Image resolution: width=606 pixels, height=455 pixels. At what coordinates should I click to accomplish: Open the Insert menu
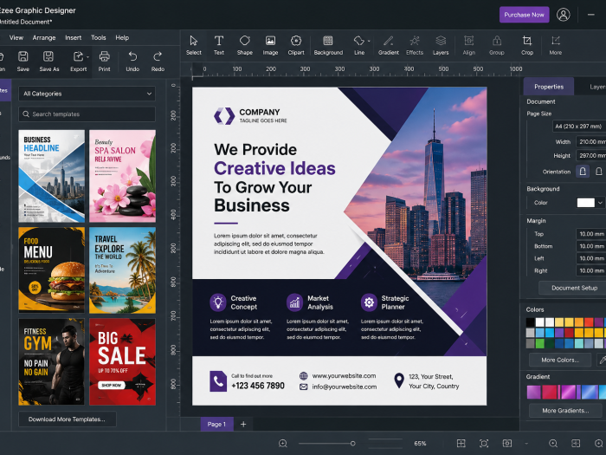(73, 37)
